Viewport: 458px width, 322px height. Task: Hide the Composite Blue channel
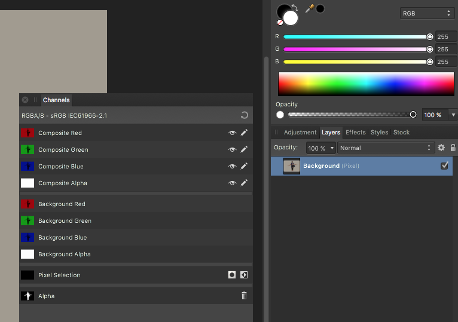point(232,166)
